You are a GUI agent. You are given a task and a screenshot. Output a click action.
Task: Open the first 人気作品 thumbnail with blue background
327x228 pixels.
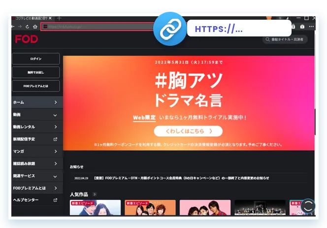[96, 207]
